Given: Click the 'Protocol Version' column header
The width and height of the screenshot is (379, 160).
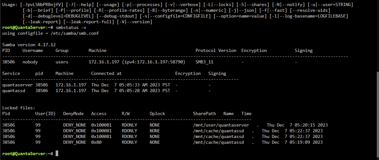Looking at the screenshot, I should [x=216, y=50].
